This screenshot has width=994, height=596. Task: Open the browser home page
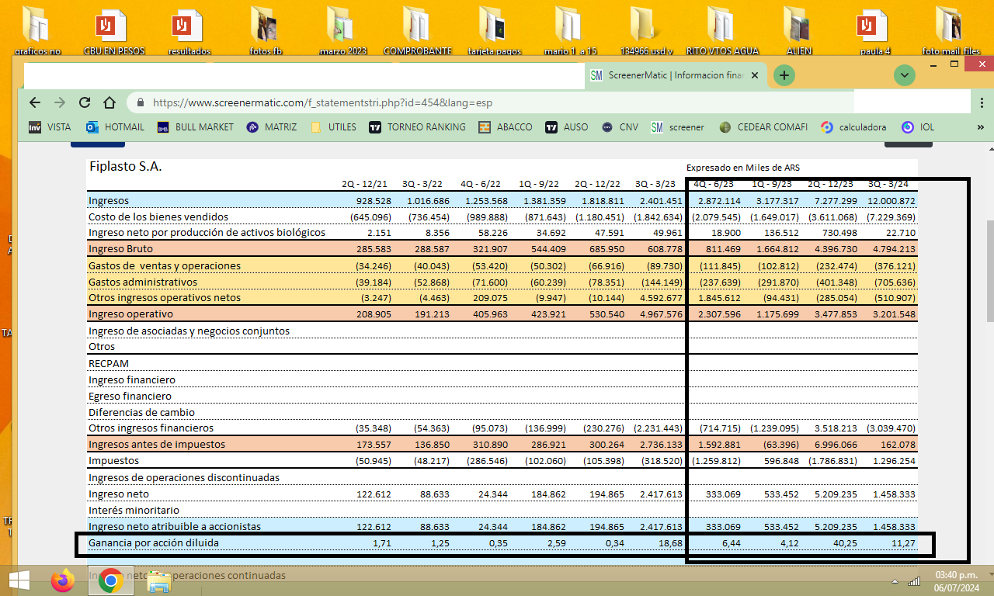(x=109, y=102)
